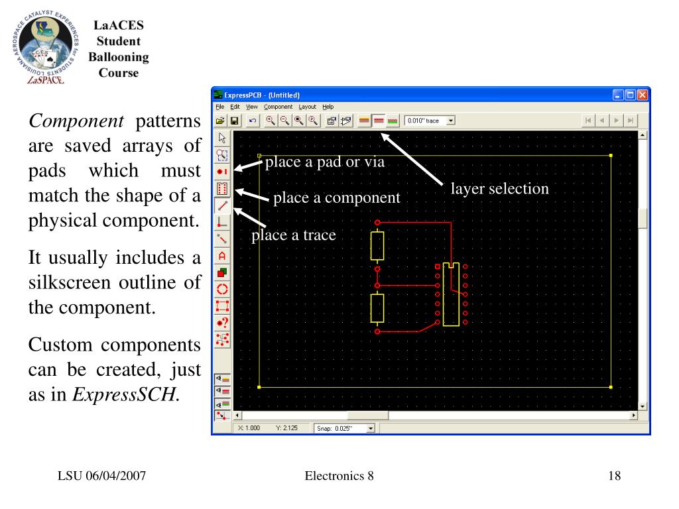The width and height of the screenshot is (679, 509).
Task: Zoom to previous view magnifier
Action: 313,121
